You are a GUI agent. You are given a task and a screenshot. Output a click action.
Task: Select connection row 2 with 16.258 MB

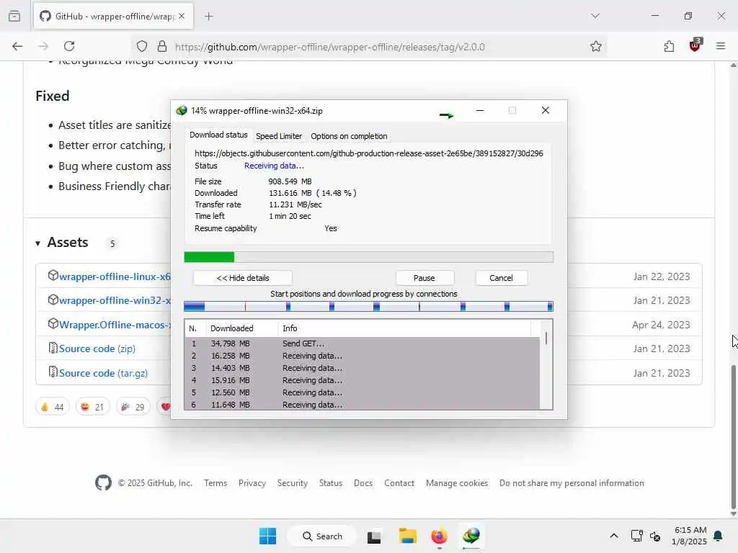point(362,356)
